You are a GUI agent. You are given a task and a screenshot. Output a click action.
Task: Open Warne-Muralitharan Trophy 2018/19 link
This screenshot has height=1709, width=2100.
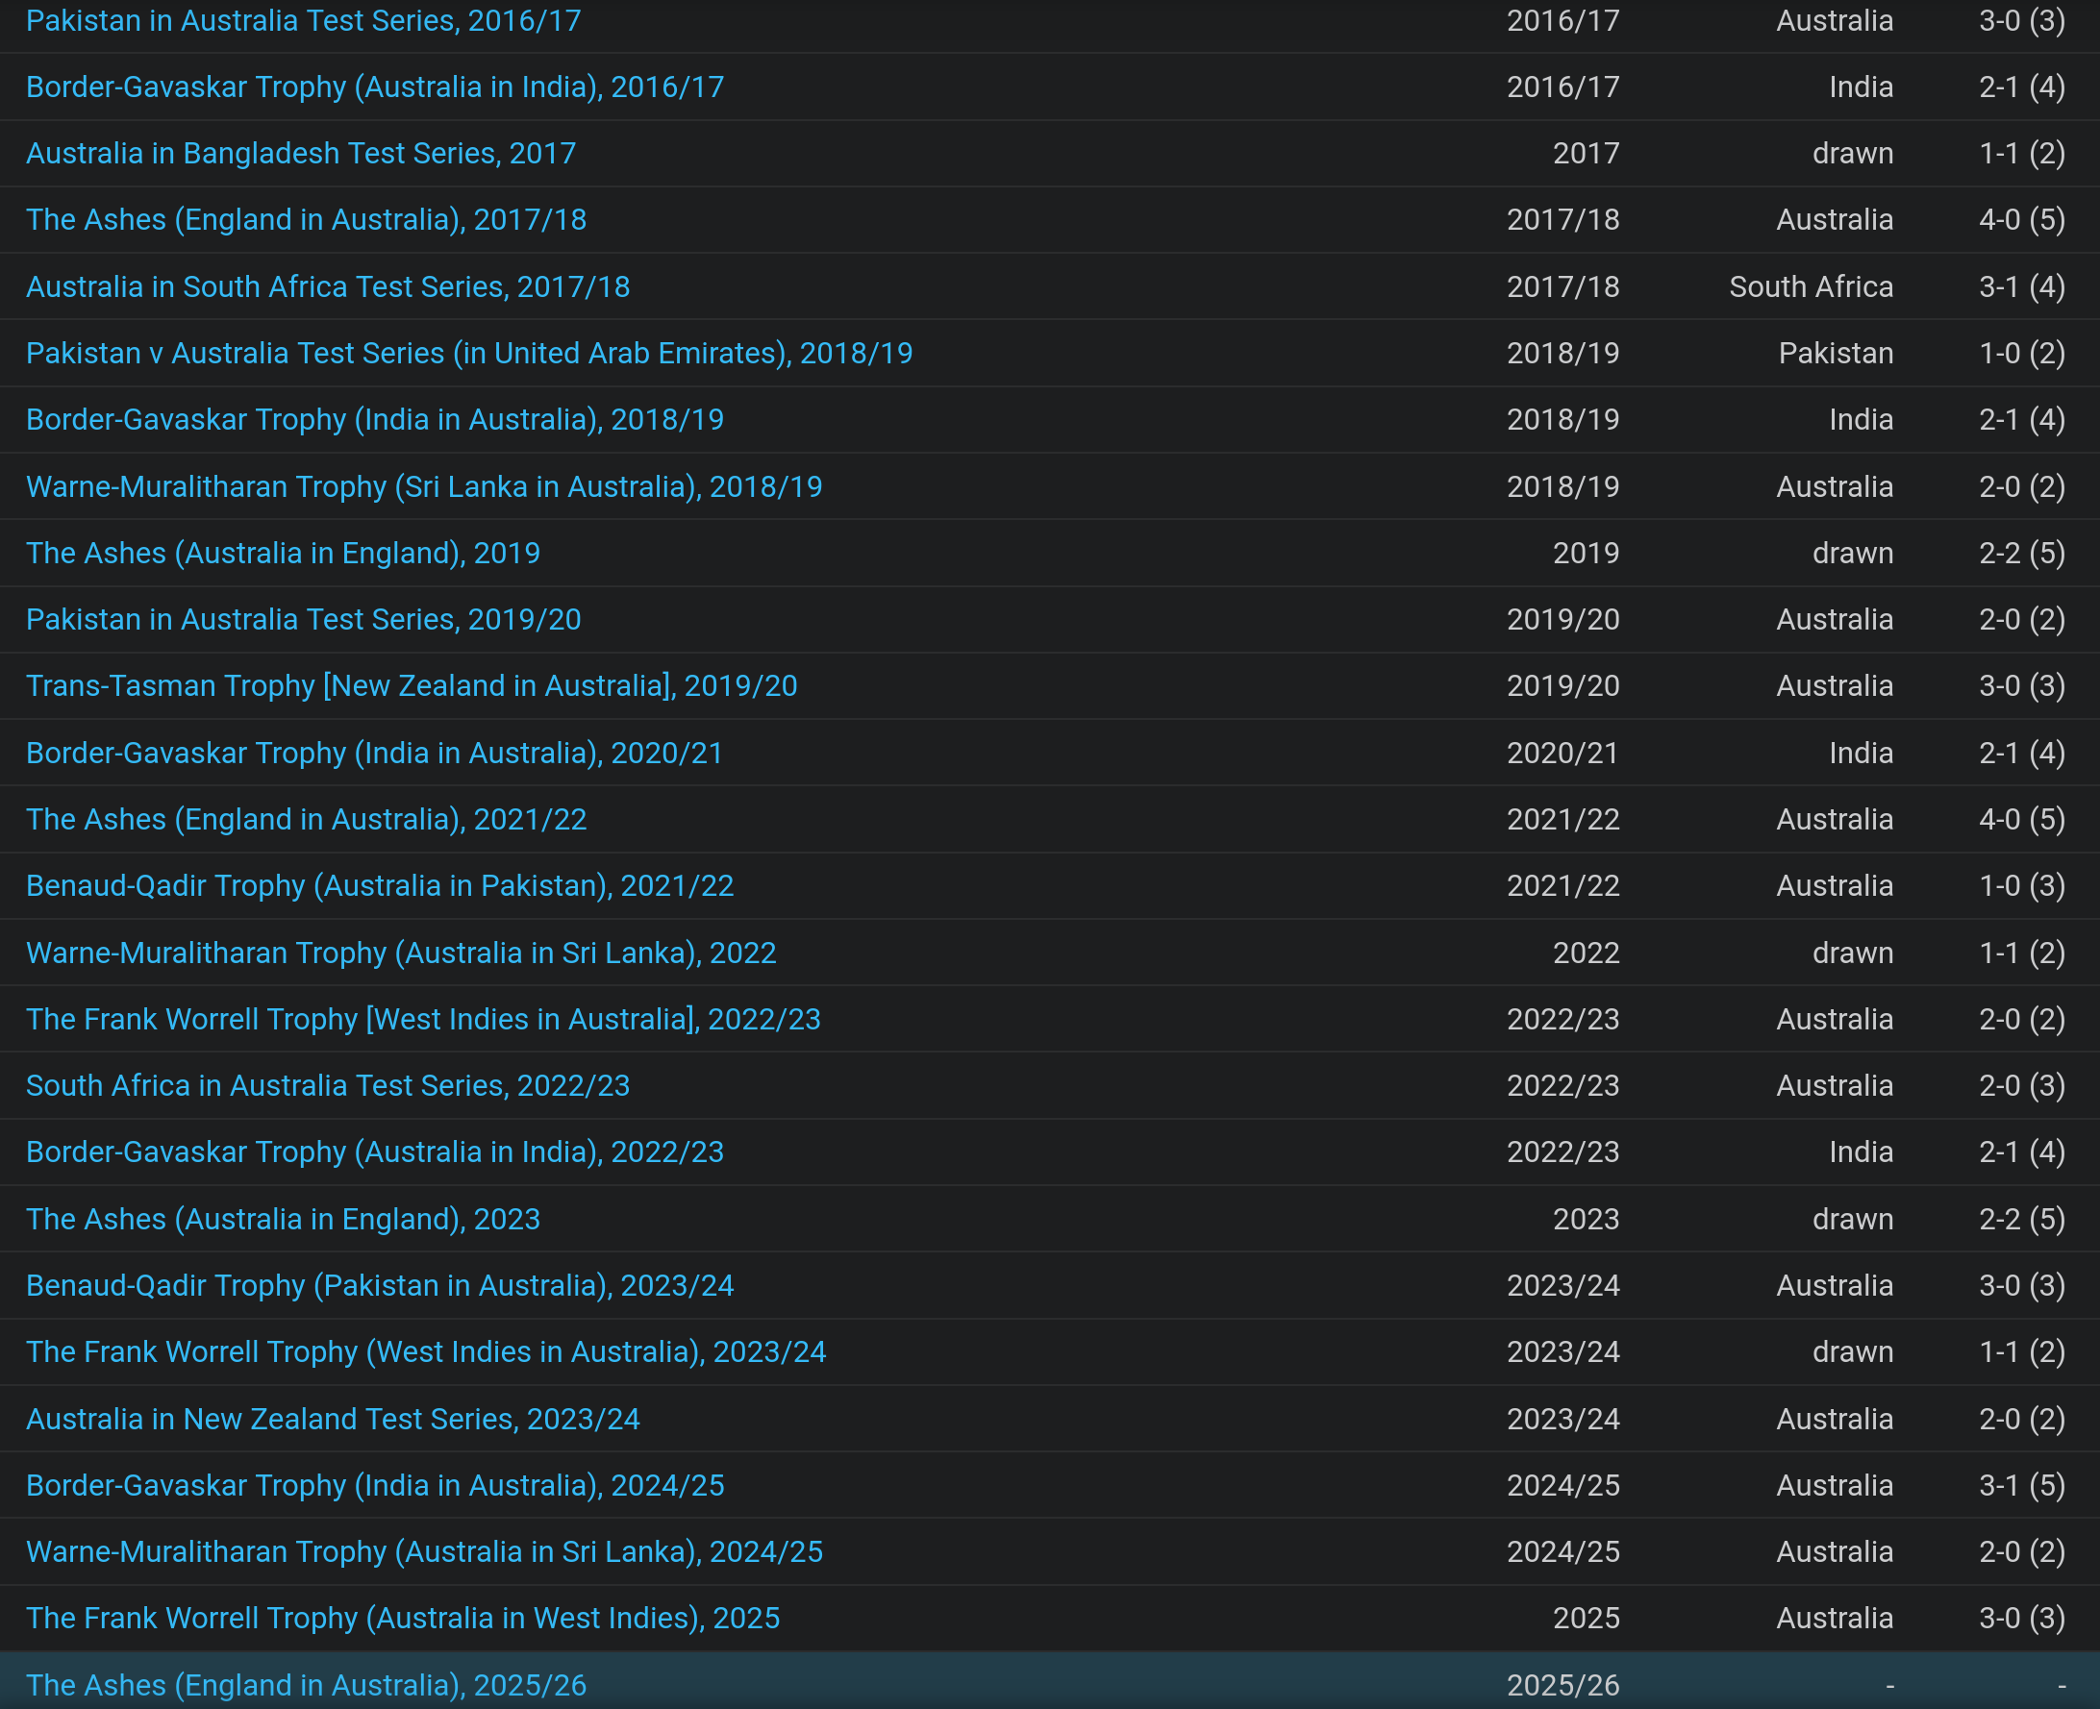pyautogui.click(x=423, y=486)
